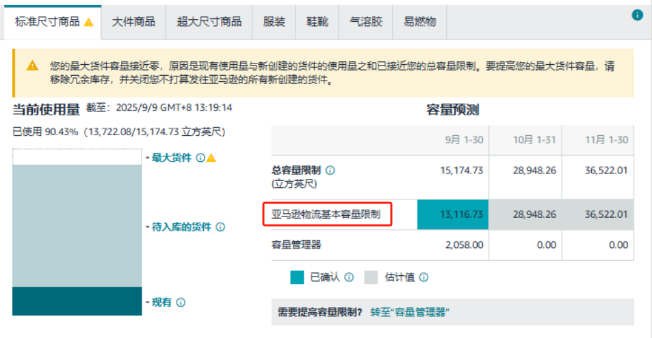Show info for 已确认 legend
652x338 pixels.
[x=349, y=277]
